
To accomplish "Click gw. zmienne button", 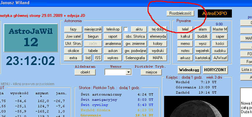I will [135, 44].
